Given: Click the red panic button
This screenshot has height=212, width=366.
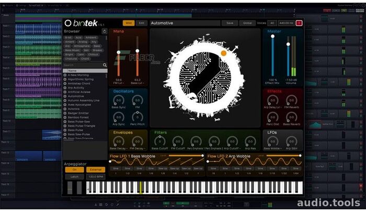Looking at the screenshot, I should pos(300,23).
